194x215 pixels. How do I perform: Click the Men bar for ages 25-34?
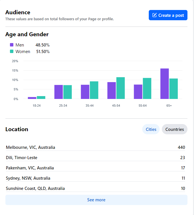59,92
